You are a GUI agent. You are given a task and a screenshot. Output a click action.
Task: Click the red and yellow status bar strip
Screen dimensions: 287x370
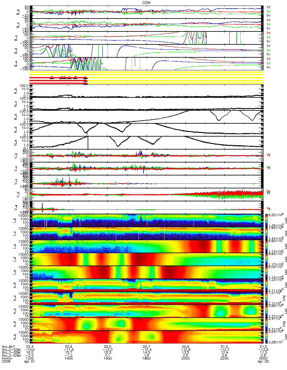[146, 78]
